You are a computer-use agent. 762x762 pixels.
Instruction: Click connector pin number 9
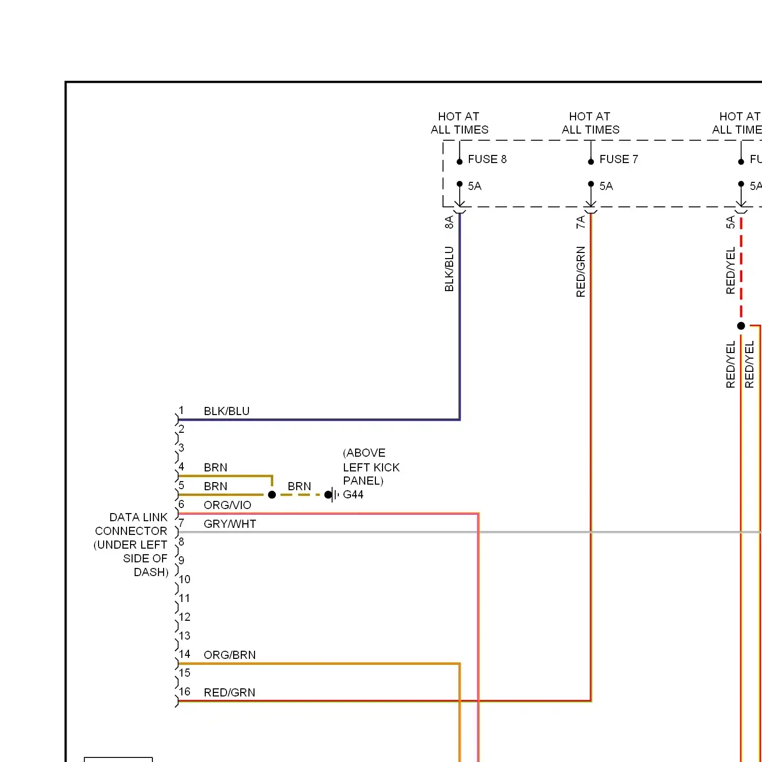[x=181, y=560]
